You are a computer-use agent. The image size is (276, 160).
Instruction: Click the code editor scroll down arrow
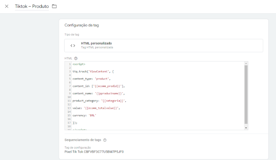click(246, 128)
